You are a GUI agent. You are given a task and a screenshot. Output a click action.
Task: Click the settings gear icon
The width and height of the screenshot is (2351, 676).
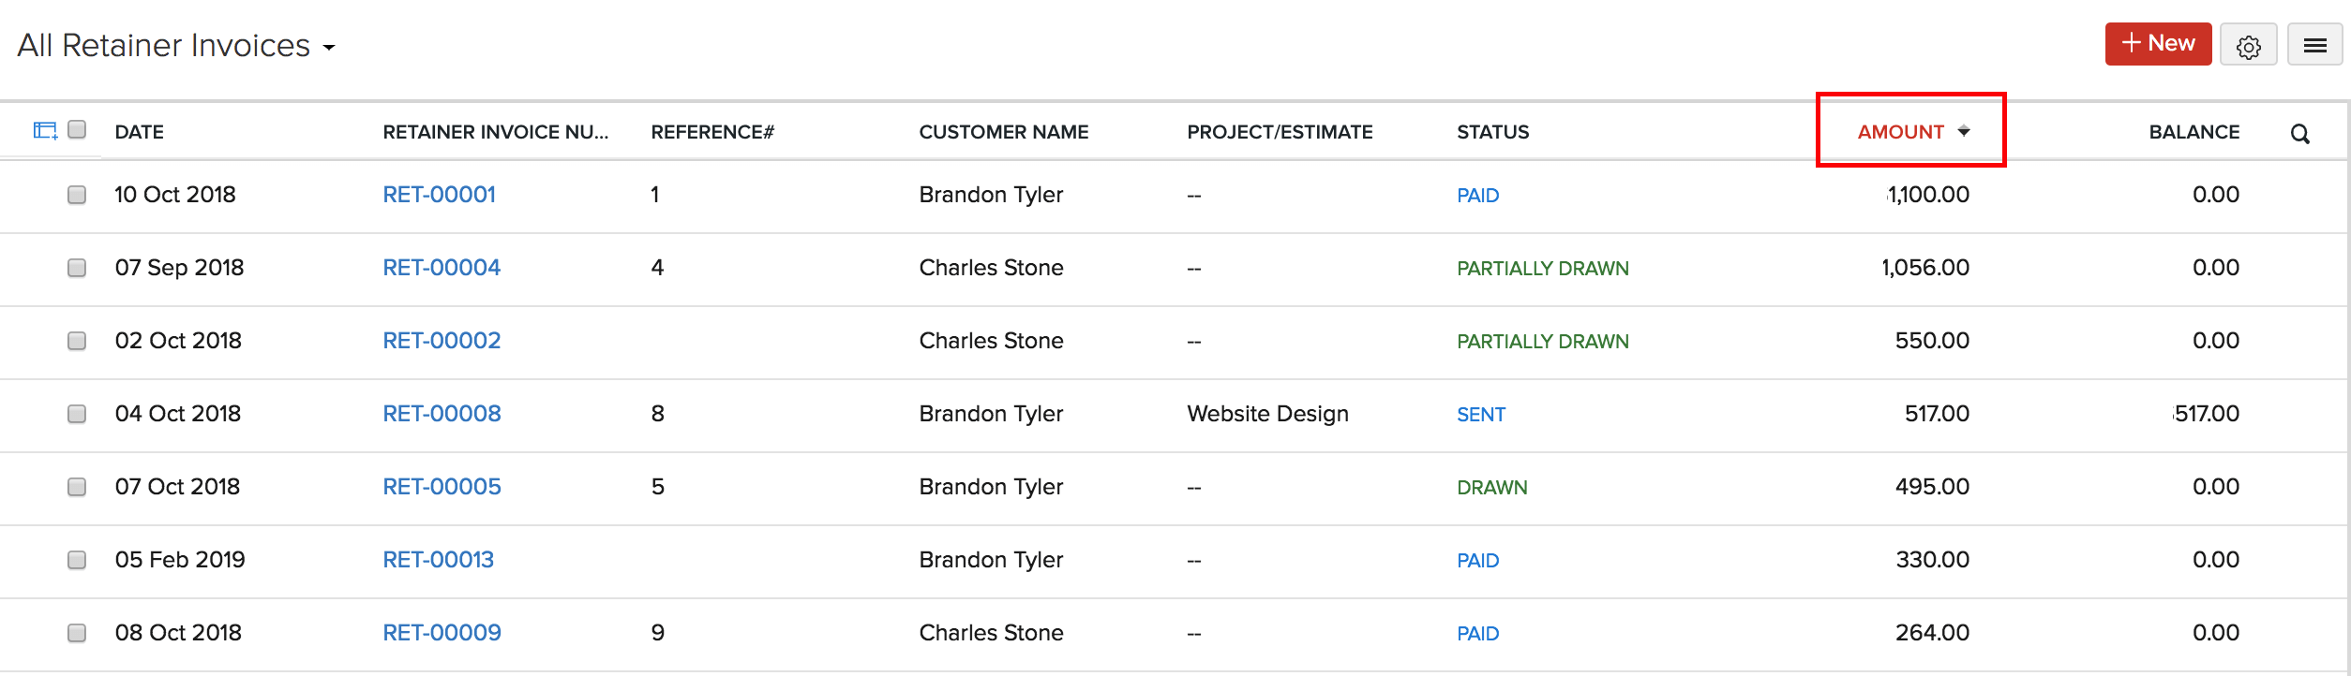2249,44
